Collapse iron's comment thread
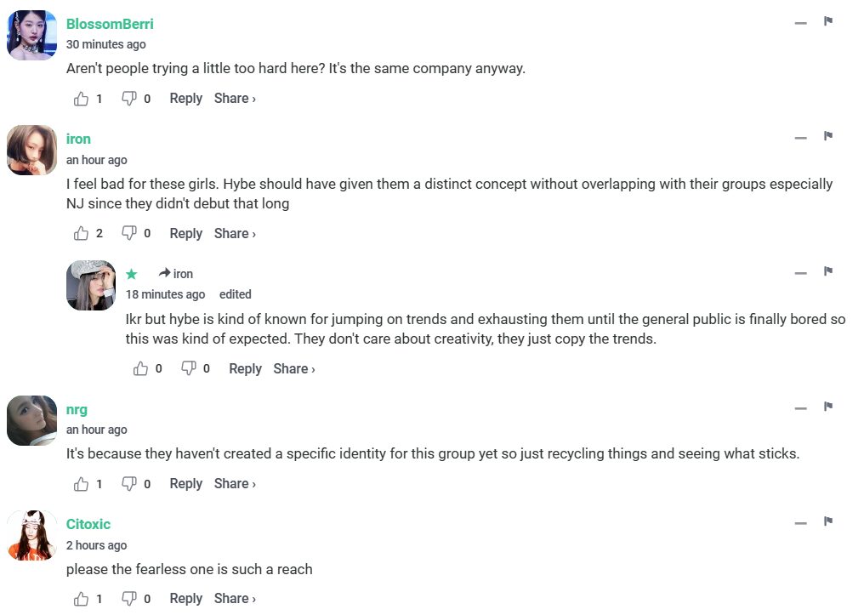The width and height of the screenshot is (864, 615). [x=800, y=138]
